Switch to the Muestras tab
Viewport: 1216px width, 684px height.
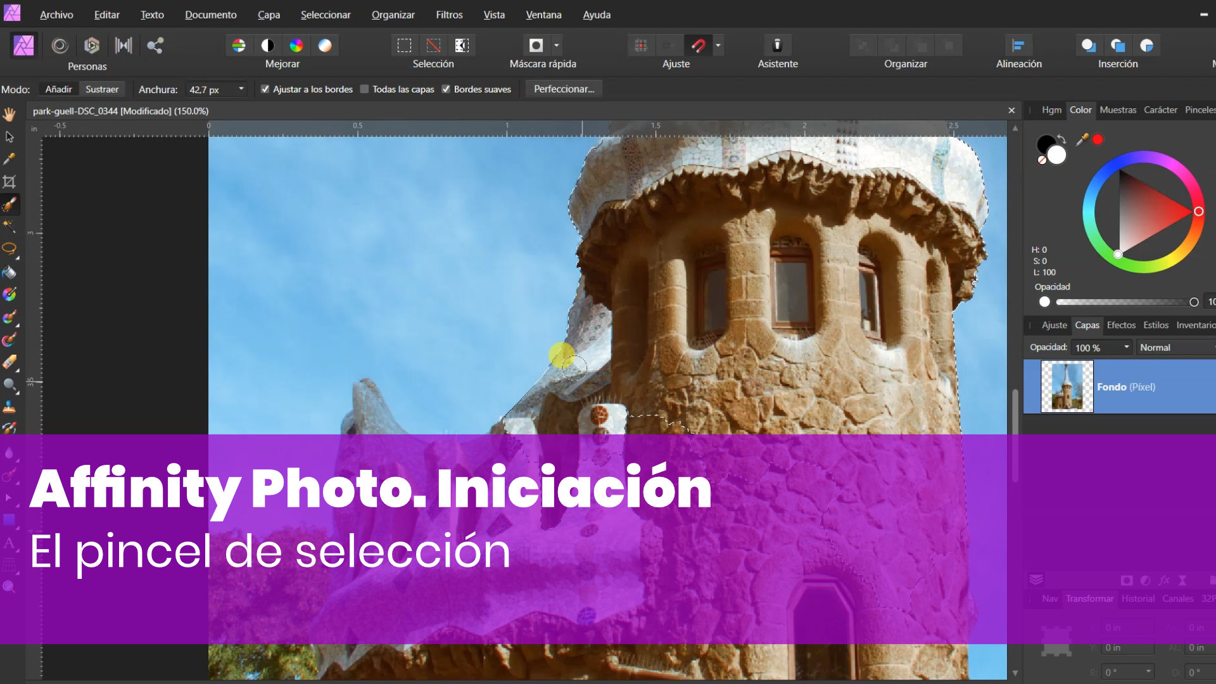(x=1118, y=110)
